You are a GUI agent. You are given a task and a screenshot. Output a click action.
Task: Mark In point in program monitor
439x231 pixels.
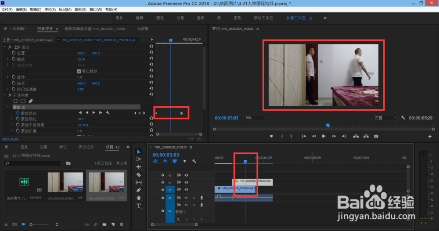point(282,136)
